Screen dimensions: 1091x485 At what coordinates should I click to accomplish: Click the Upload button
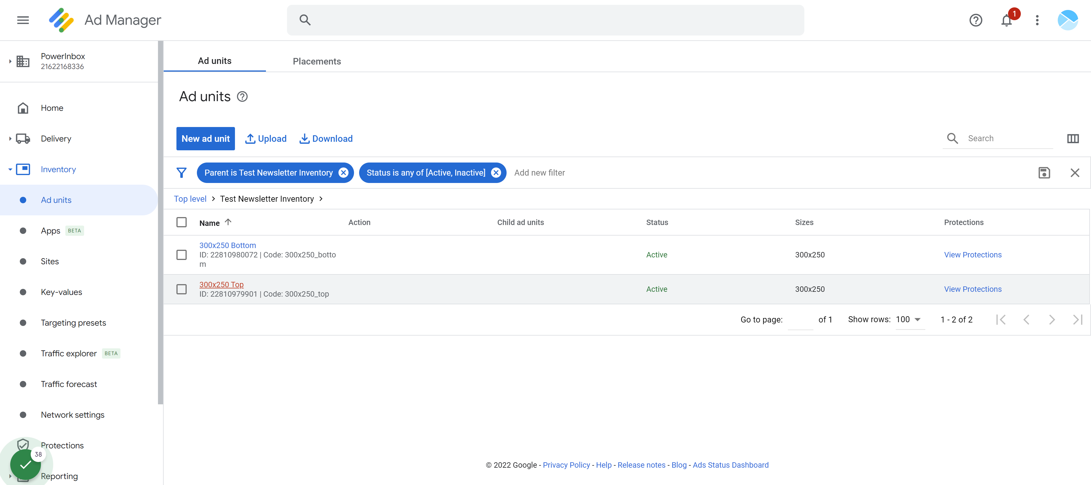coord(266,139)
